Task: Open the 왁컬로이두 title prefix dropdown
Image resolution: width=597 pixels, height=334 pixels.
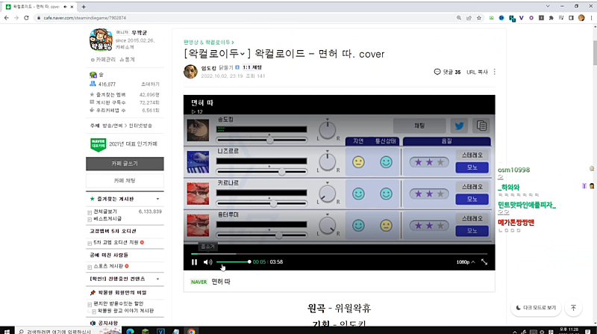Action: (242, 54)
